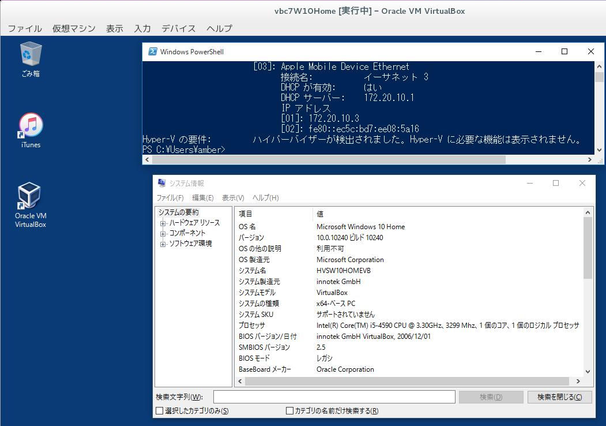Click PowerShell horizontal scrollbar left arrow

point(147,159)
